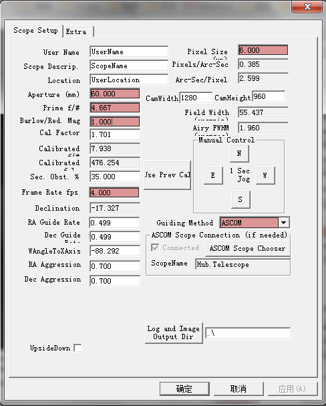Click the Prime f/# field
Image resolution: width=326 pixels, height=406 pixels.
115,108
